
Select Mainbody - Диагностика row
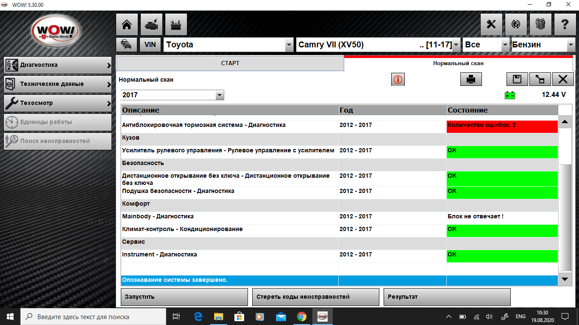pos(340,218)
